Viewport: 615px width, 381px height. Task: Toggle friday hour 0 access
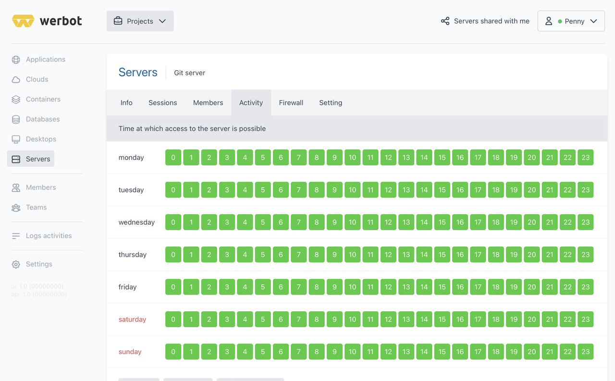pos(173,287)
